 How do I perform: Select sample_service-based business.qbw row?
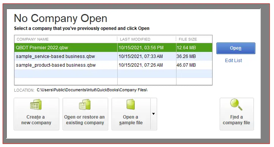coord(113,56)
